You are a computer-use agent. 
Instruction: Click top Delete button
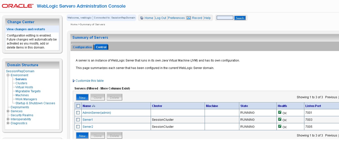click(115, 97)
